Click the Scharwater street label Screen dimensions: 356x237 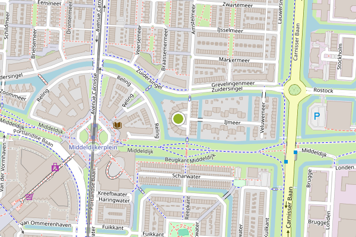[186, 176]
